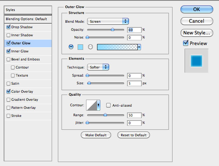Click the Range percentage field
The height and width of the screenshot is (166, 219).
[x=134, y=115]
